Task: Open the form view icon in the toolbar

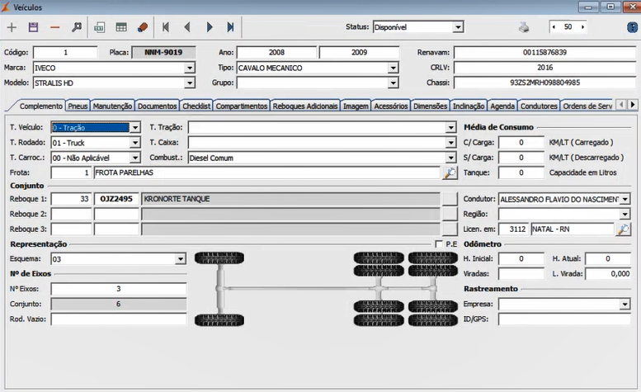Action: [x=99, y=27]
